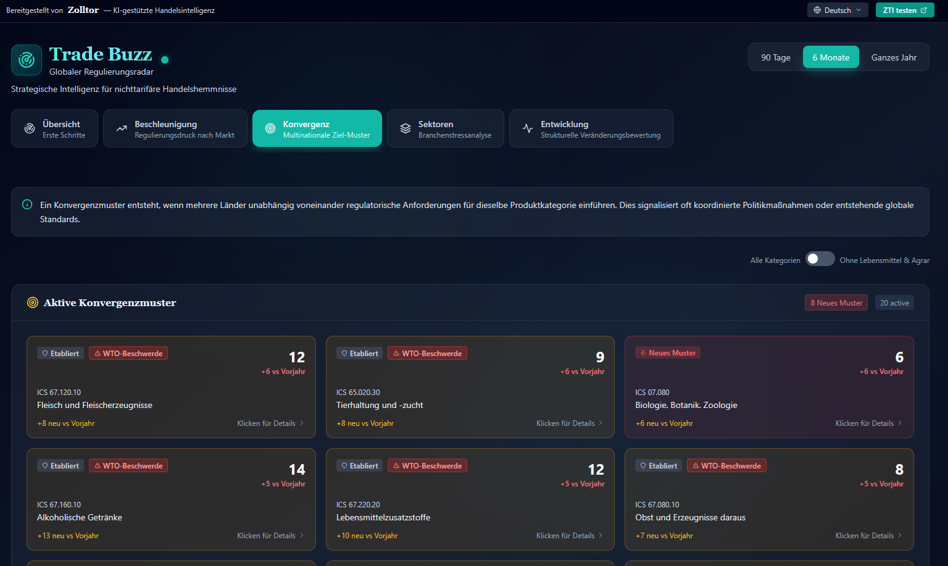
Task: Click the info icon in the Konvergenzmuster explanation
Action: [x=27, y=205]
